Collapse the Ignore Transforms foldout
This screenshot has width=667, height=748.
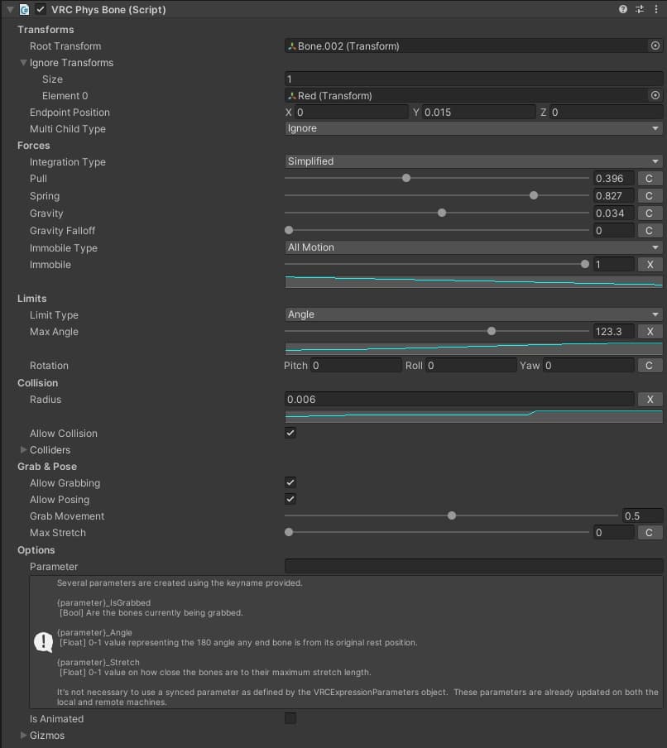[x=23, y=63]
